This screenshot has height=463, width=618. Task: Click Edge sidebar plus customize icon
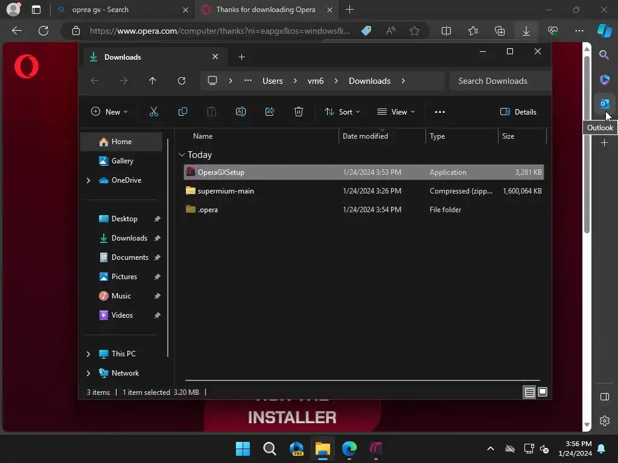coord(604,143)
